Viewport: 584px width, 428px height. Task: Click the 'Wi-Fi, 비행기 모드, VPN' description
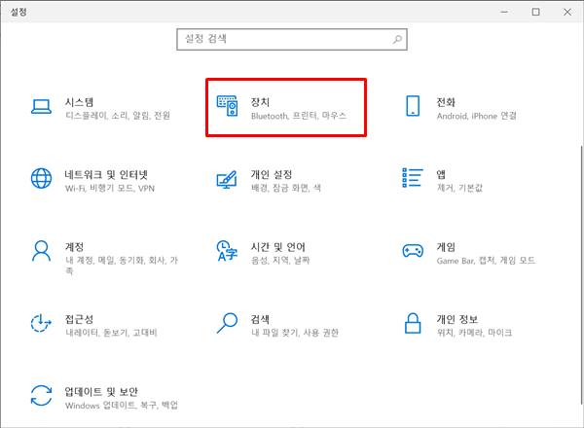110,189
